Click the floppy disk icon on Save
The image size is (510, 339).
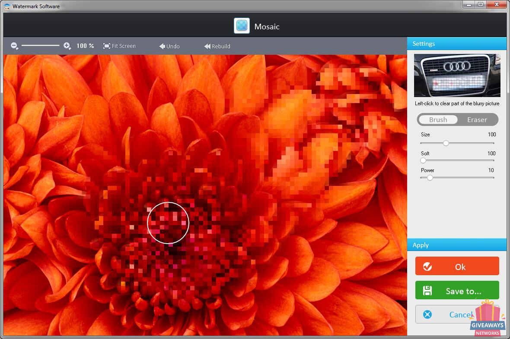tap(427, 291)
